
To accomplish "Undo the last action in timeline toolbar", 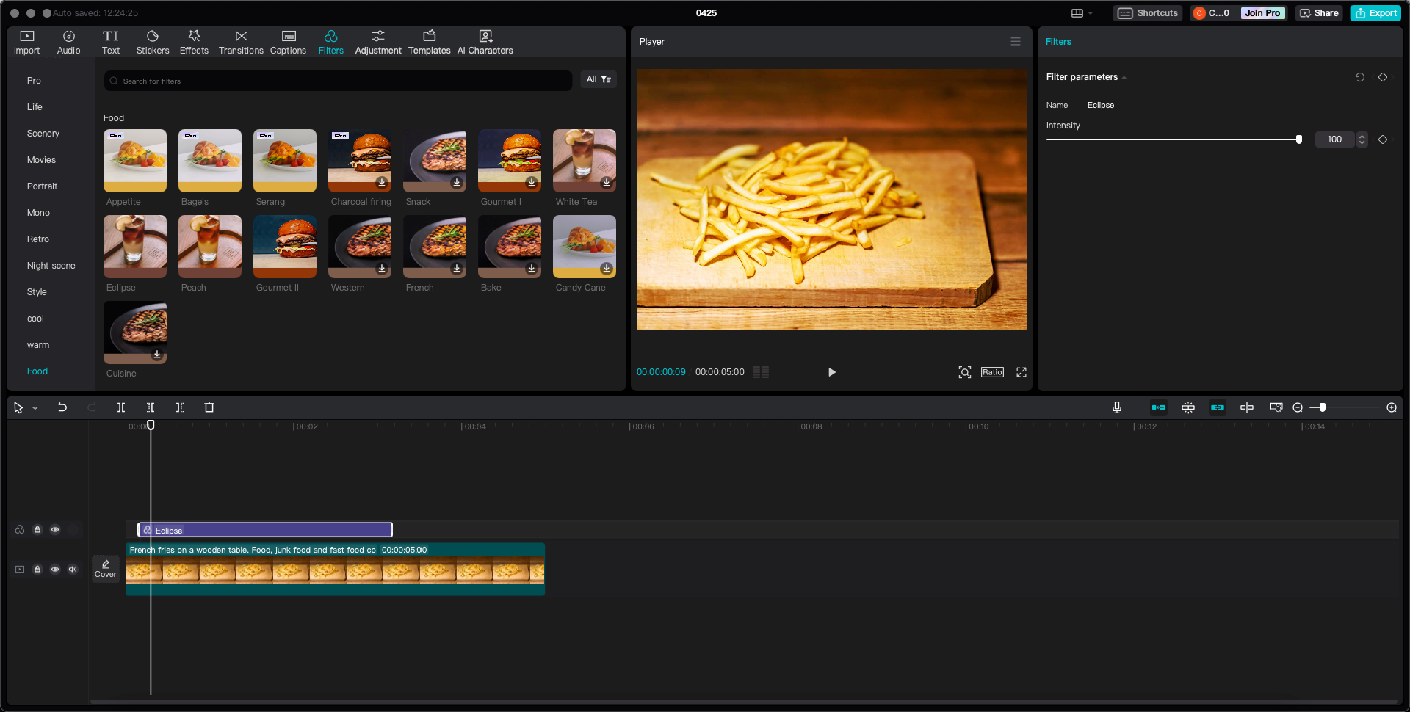I will 62,407.
